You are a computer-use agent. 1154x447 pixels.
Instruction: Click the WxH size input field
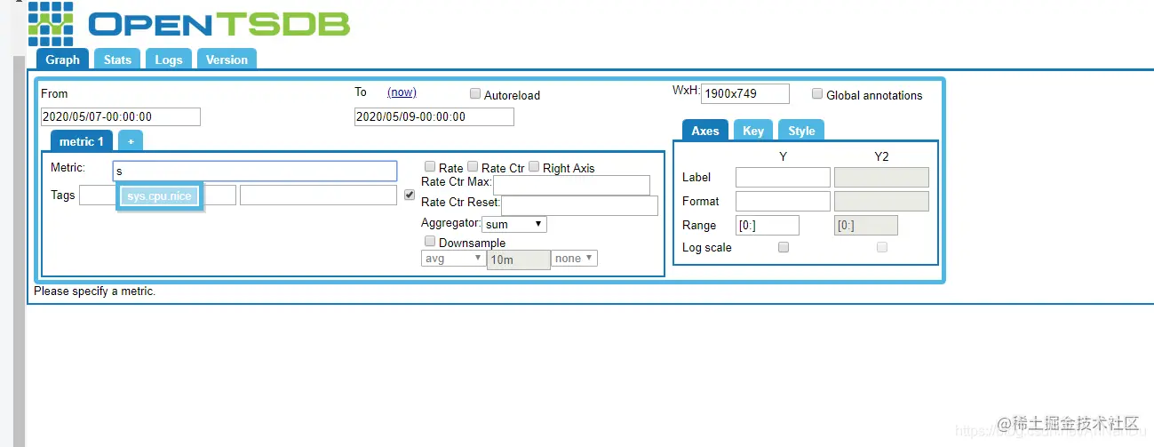point(745,93)
